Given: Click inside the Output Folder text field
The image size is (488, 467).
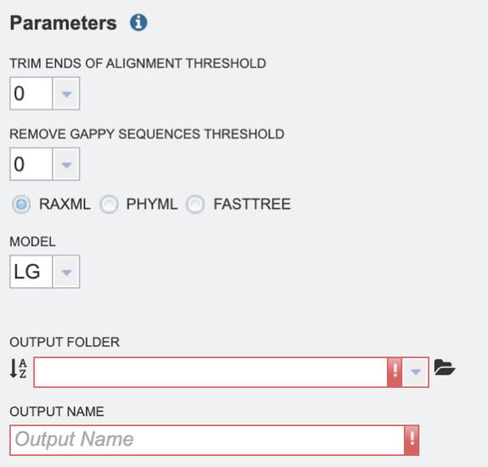Looking at the screenshot, I should coord(210,372).
